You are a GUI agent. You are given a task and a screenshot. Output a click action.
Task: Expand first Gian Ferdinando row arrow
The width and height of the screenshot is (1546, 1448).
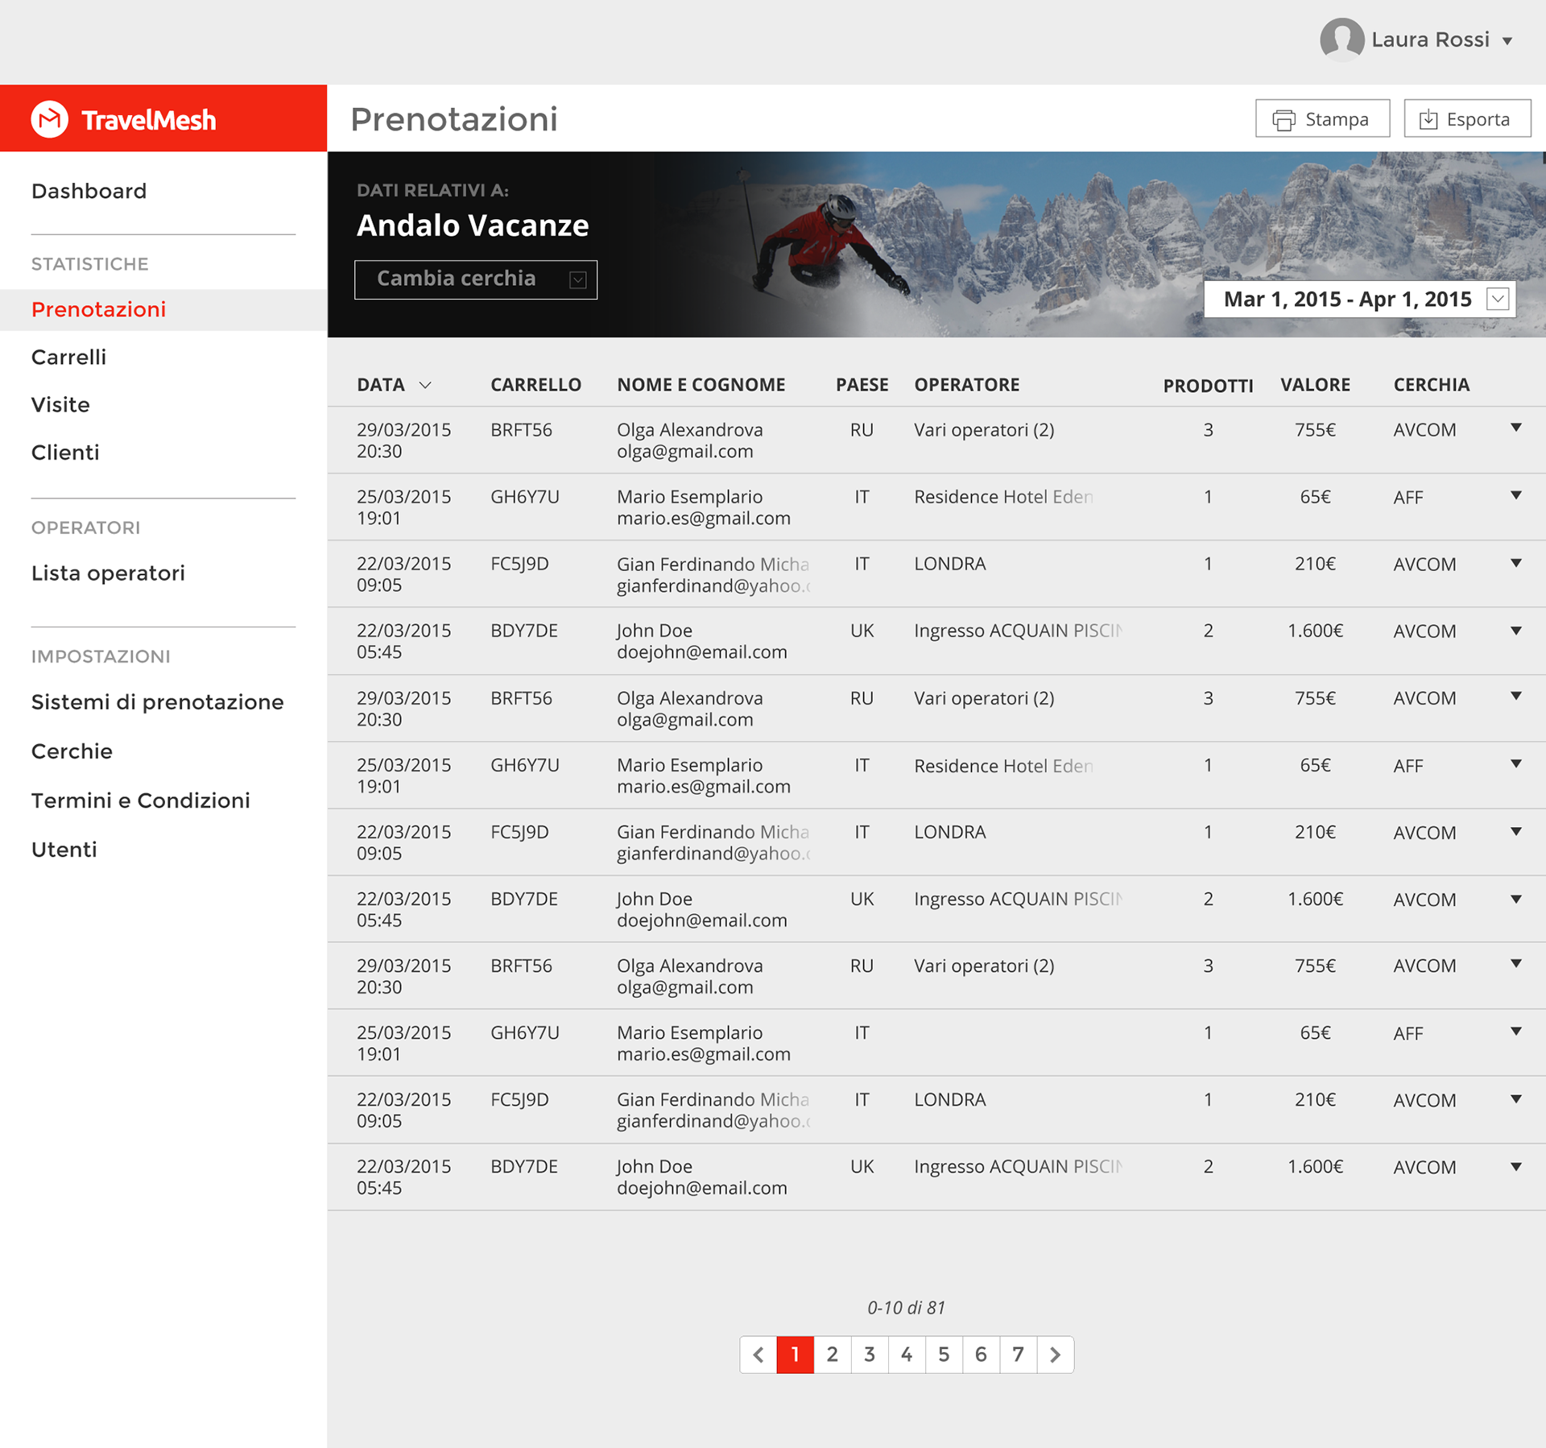(x=1515, y=563)
